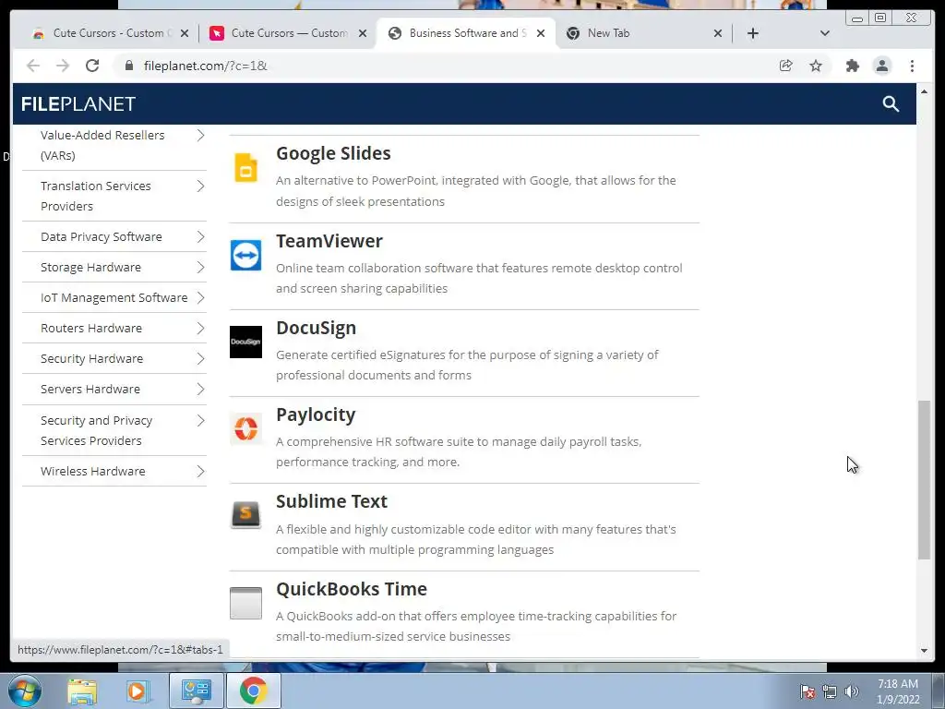Open the Windows Start menu
Image resolution: width=945 pixels, height=709 pixels.
coord(25,691)
